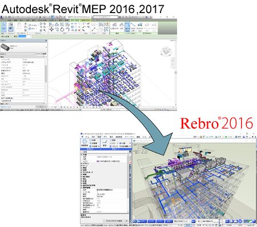This screenshot has height=227, width=257.
Task: Open the 配管 tab in Rebro ribbon
Action: [x=99, y=137]
